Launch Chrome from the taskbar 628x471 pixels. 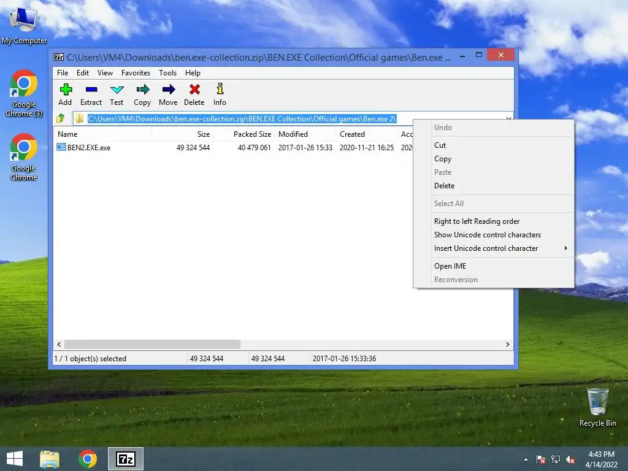88,459
